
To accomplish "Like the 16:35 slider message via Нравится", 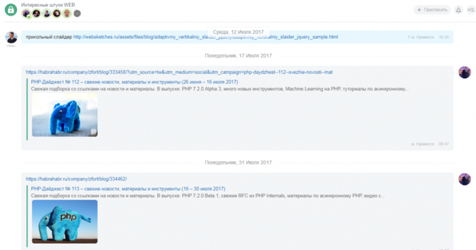I will pyautogui.click(x=425, y=37).
